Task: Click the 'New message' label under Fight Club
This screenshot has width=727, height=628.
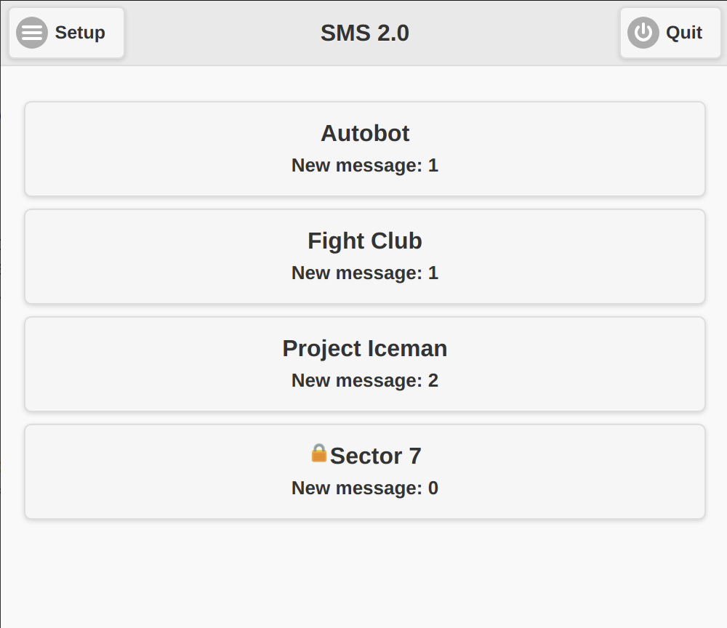Action: 356,273
